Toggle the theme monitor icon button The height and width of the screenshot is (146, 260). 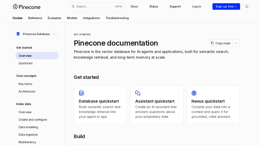[247, 6]
